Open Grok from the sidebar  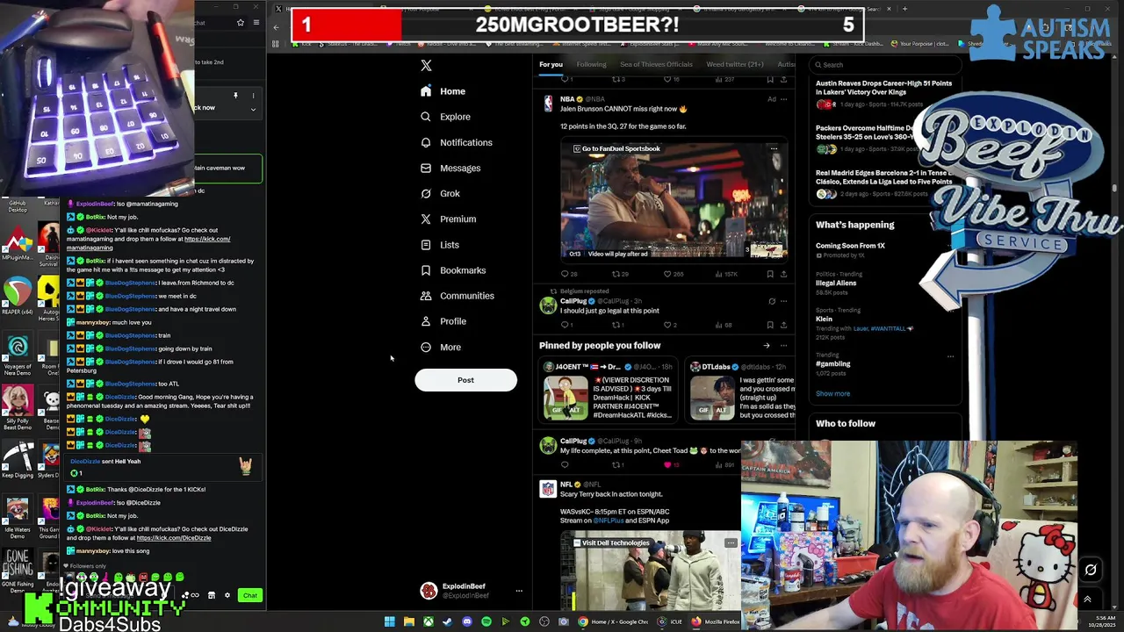point(440,193)
